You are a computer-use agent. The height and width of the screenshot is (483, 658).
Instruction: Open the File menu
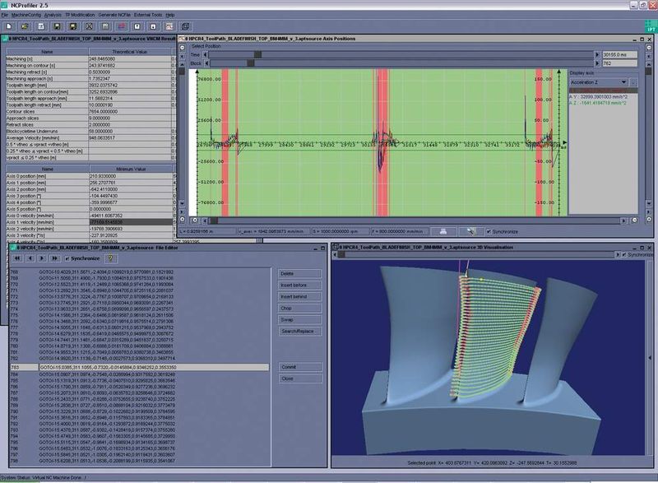tap(4, 15)
